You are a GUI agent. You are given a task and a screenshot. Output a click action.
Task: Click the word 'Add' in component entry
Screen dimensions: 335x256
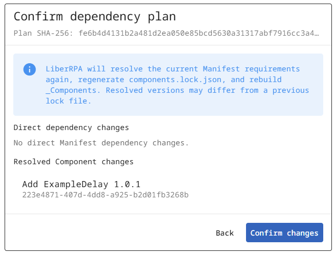point(30,184)
